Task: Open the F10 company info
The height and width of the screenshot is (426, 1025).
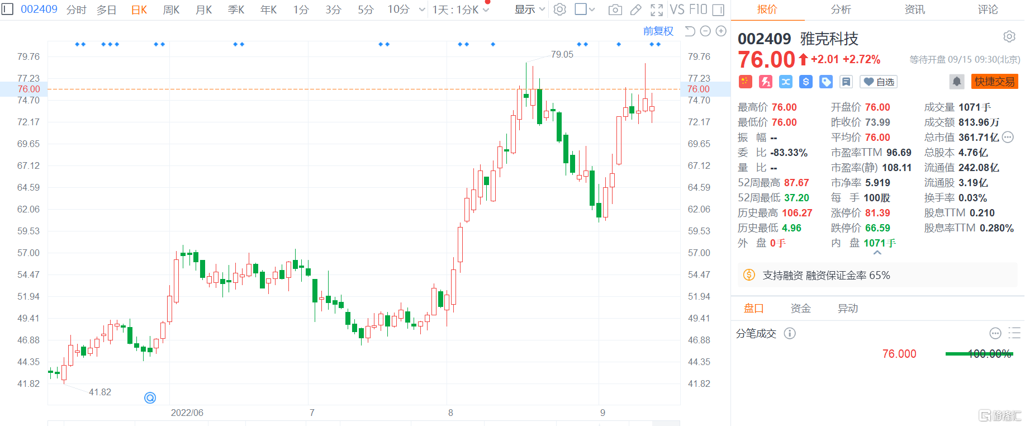Action: pos(698,10)
